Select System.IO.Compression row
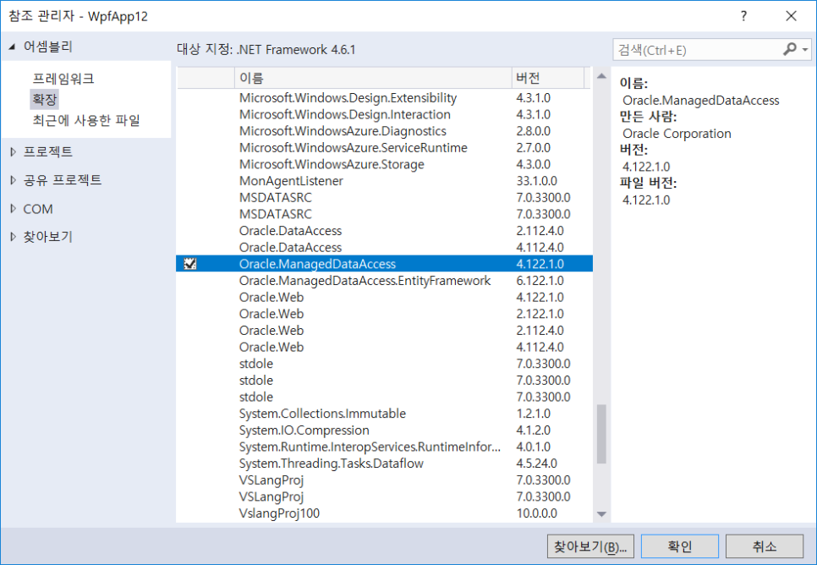 pos(384,431)
